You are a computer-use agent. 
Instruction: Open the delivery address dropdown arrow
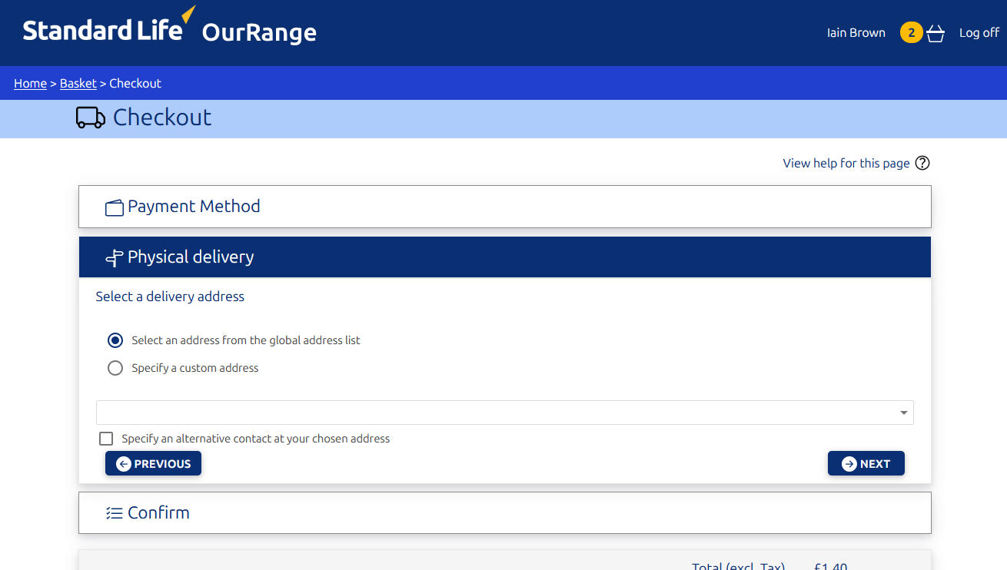[903, 413]
